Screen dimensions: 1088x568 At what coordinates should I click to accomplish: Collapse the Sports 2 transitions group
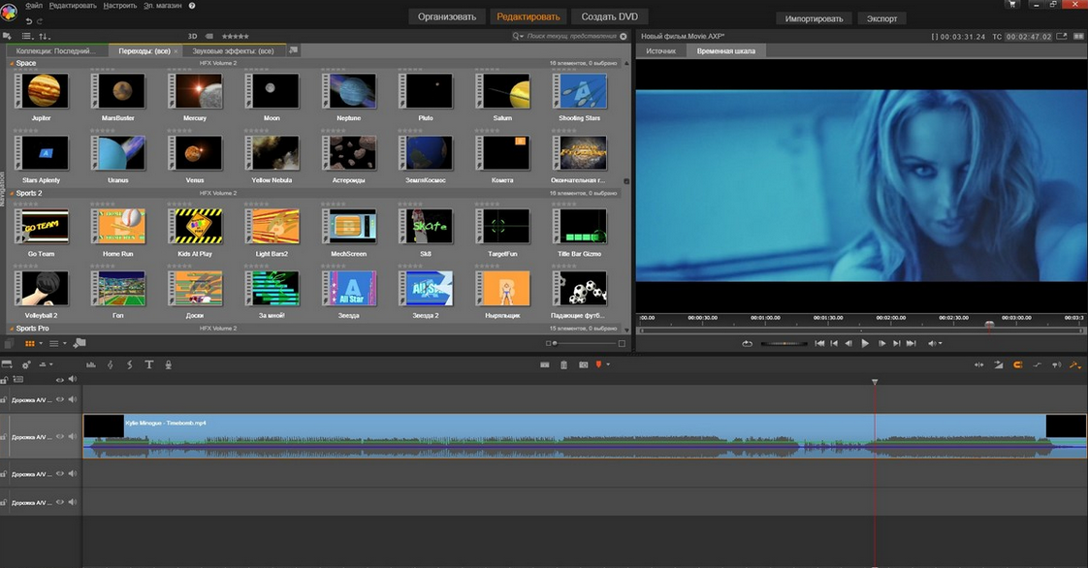point(12,194)
